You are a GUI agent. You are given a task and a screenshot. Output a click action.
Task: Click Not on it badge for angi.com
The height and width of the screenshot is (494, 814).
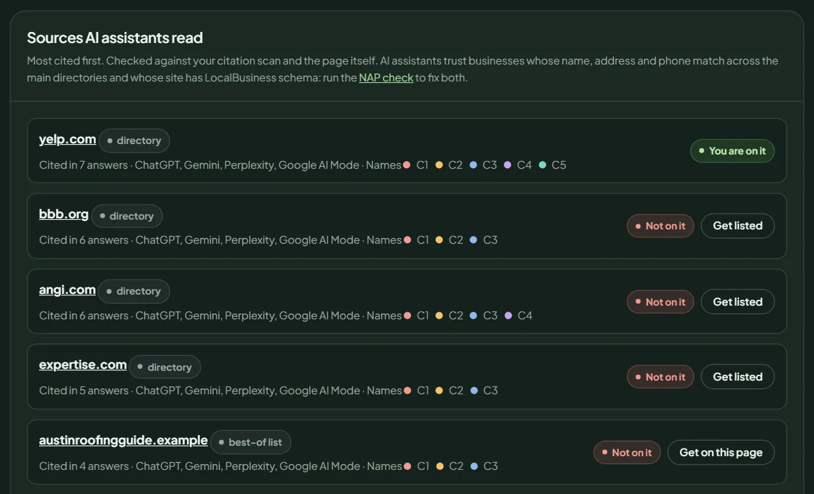(660, 302)
